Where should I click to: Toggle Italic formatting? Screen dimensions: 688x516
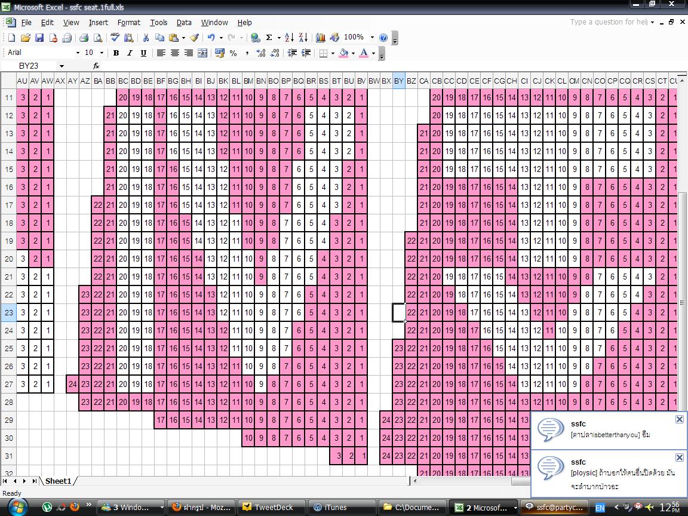point(130,53)
